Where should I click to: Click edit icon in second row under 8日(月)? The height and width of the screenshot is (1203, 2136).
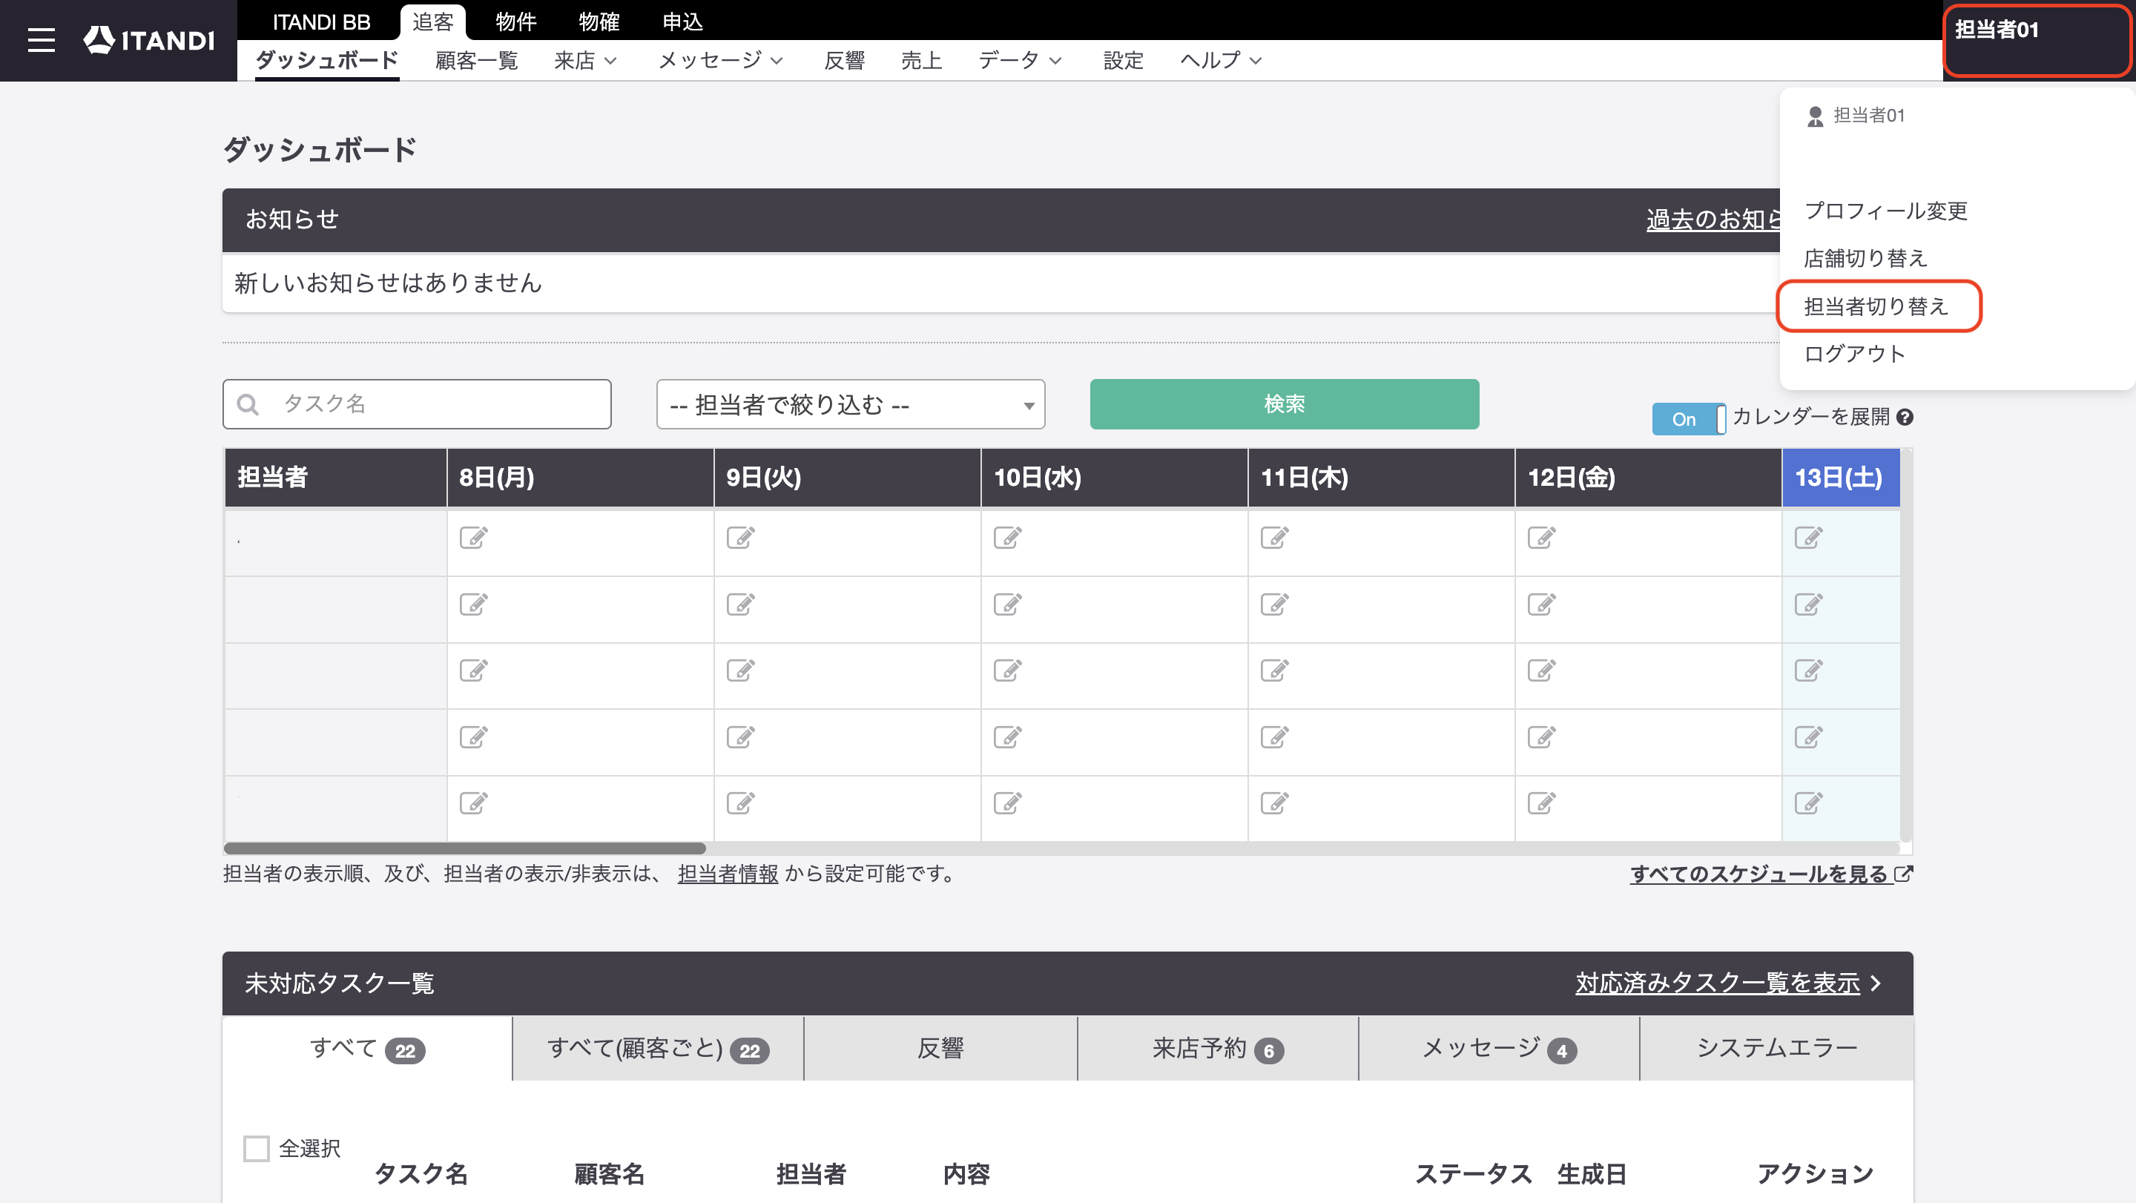[x=473, y=604]
